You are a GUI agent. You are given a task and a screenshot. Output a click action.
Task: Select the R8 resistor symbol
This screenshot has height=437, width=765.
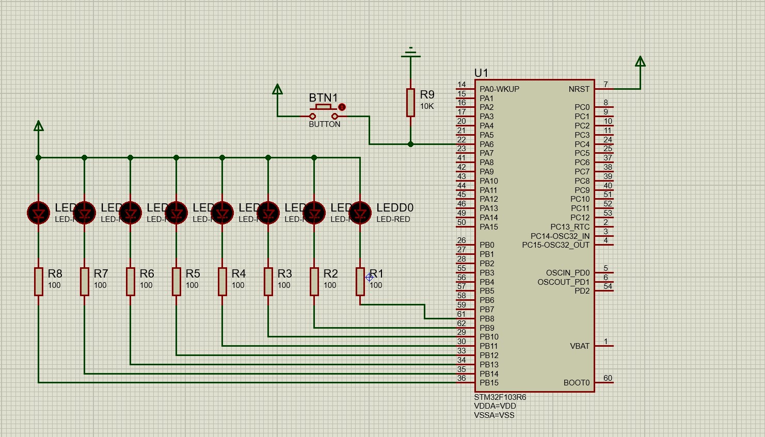pos(38,281)
